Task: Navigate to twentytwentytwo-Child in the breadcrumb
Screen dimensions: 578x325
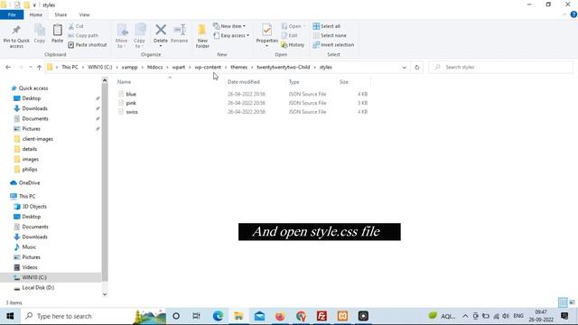Action: click(284, 67)
